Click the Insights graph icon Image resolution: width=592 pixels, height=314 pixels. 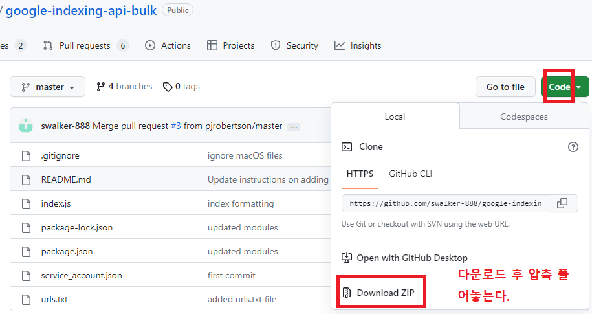(x=340, y=46)
